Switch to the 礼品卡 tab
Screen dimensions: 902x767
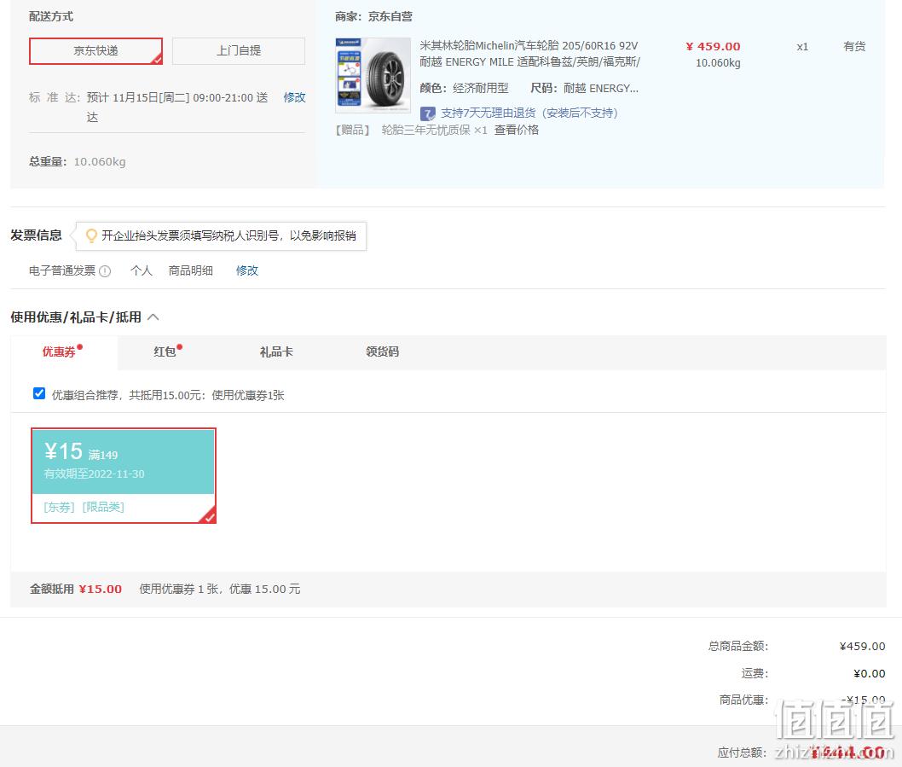(x=276, y=352)
